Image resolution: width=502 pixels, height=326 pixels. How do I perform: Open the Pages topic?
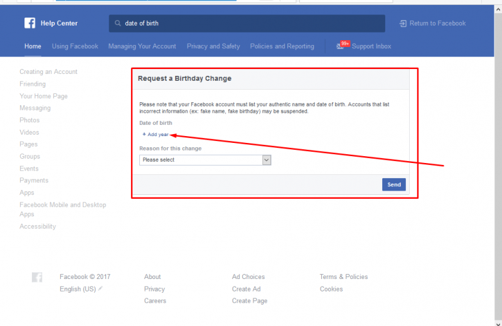(x=28, y=144)
